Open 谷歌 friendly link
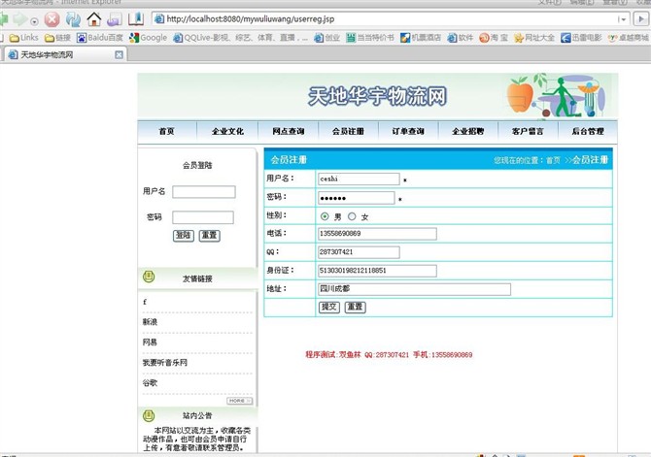 [x=150, y=382]
